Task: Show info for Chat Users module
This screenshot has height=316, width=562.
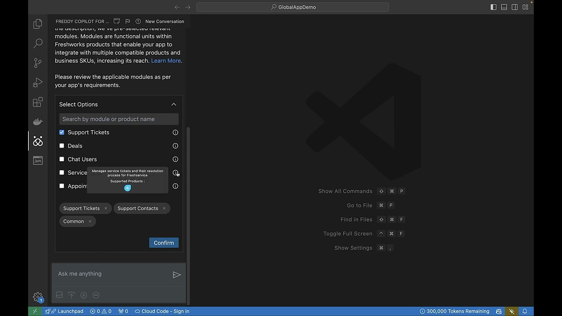Action: pos(175,159)
